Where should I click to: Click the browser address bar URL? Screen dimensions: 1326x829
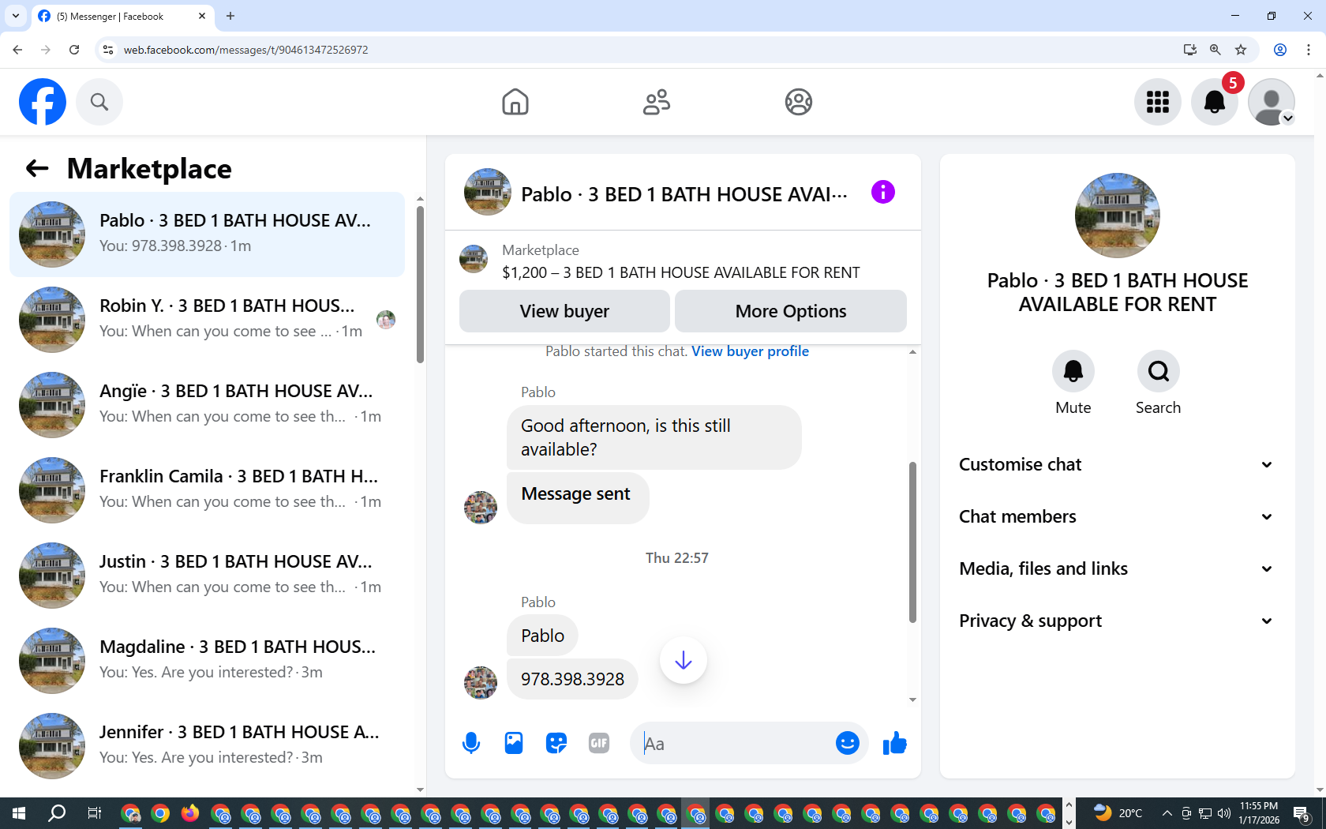point(245,50)
